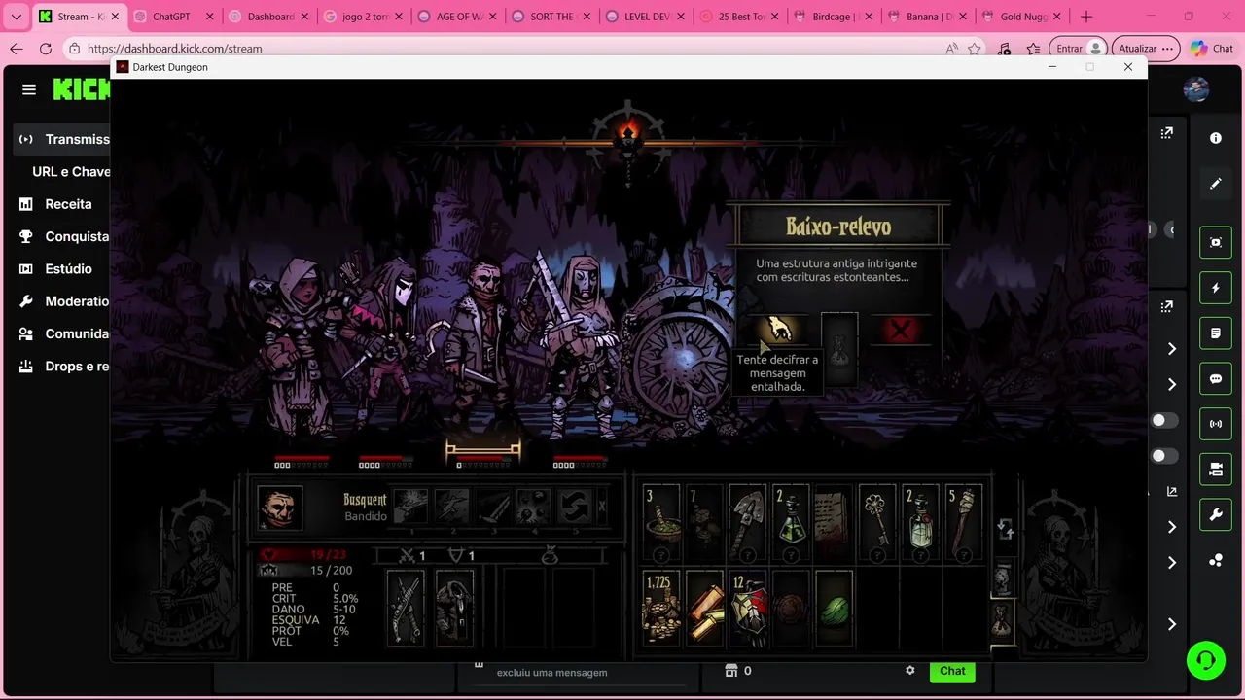Select Busquent's portrait in the hero panel
Viewport: 1245px width, 700px height.
coord(280,507)
